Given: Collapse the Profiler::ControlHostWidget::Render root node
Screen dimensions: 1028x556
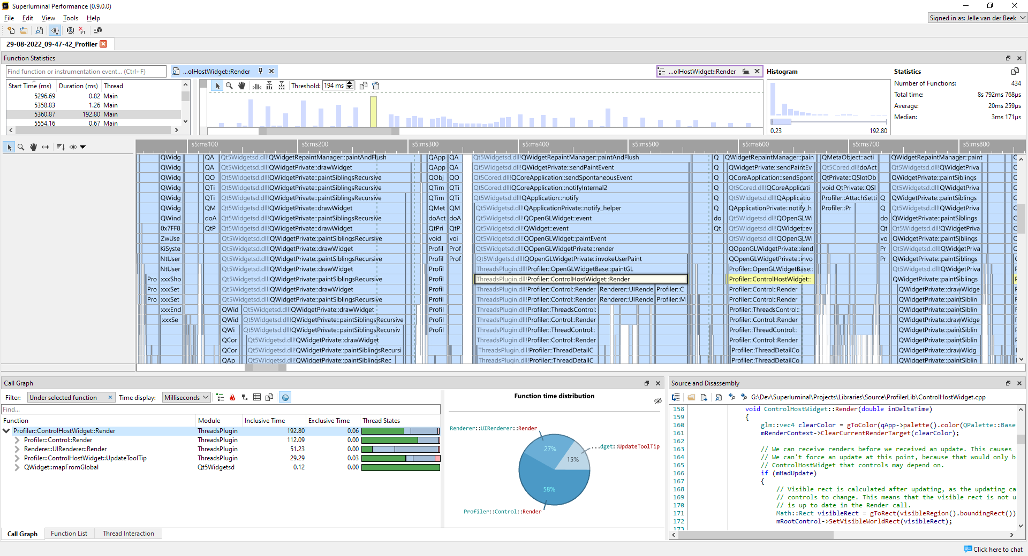Looking at the screenshot, I should click(x=6, y=431).
